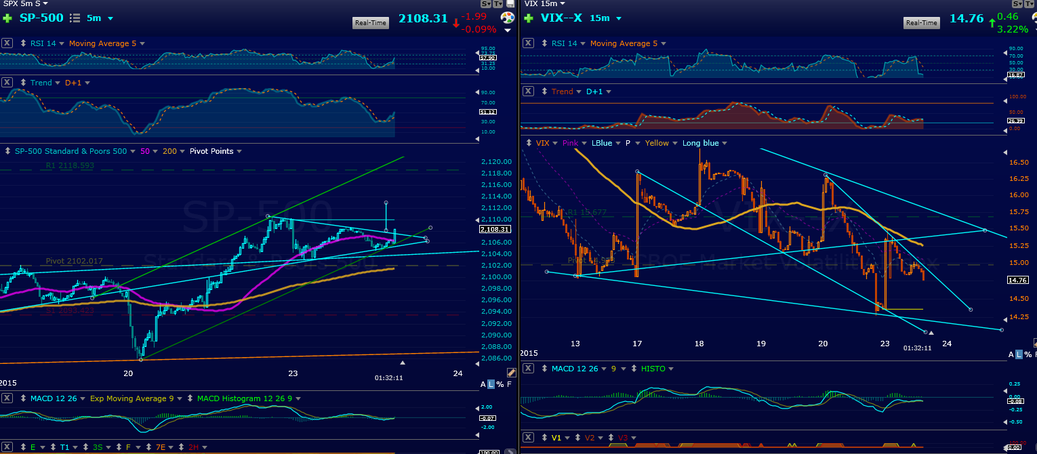Close the Trend pane in SPX chart
The height and width of the screenshot is (454, 1037).
click(x=7, y=83)
